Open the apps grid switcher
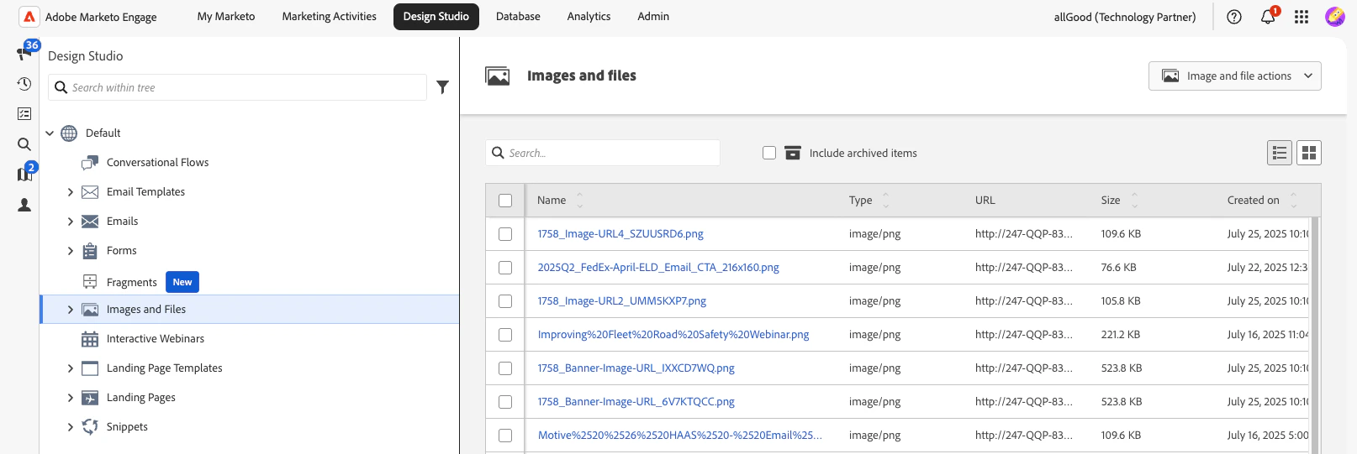 point(1302,17)
